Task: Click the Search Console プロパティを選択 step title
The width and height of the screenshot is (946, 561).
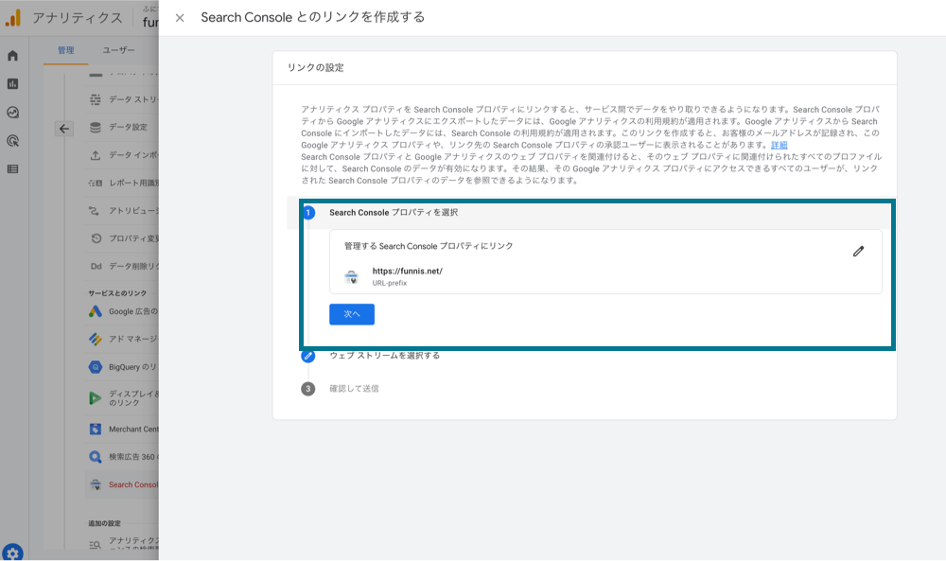Action: (x=394, y=212)
